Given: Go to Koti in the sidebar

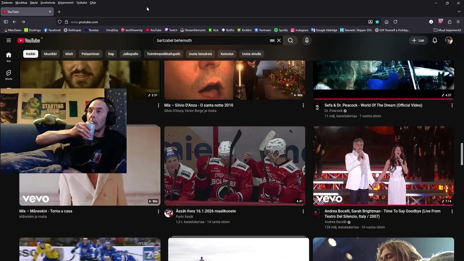Looking at the screenshot, I should [x=9, y=57].
